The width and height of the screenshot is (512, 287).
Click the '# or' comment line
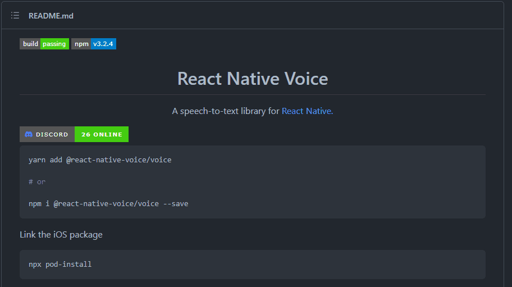pyautogui.click(x=37, y=181)
